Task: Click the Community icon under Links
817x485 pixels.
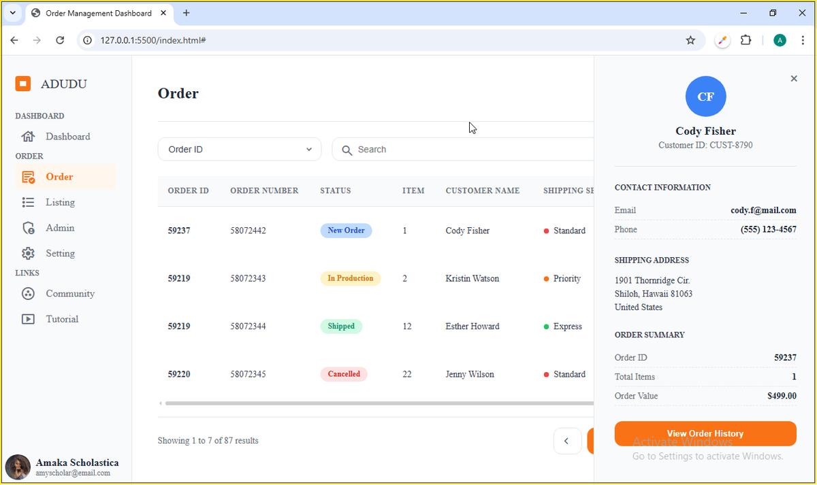Action: point(28,293)
